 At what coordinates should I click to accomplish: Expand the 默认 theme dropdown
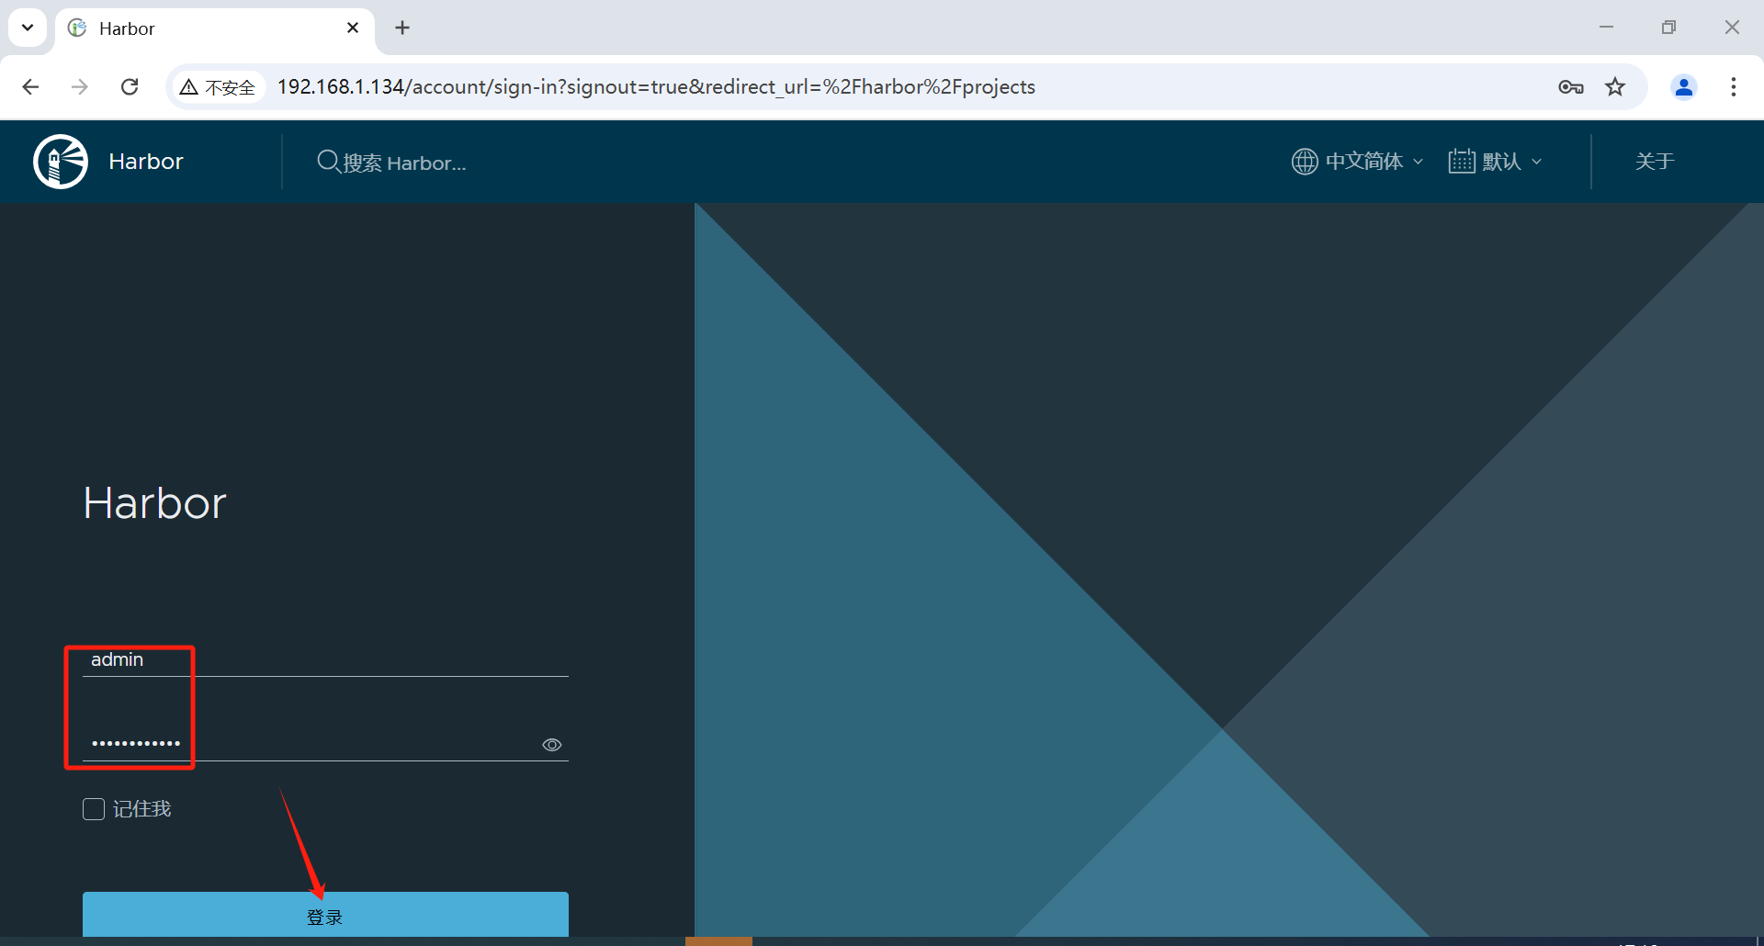point(1496,162)
